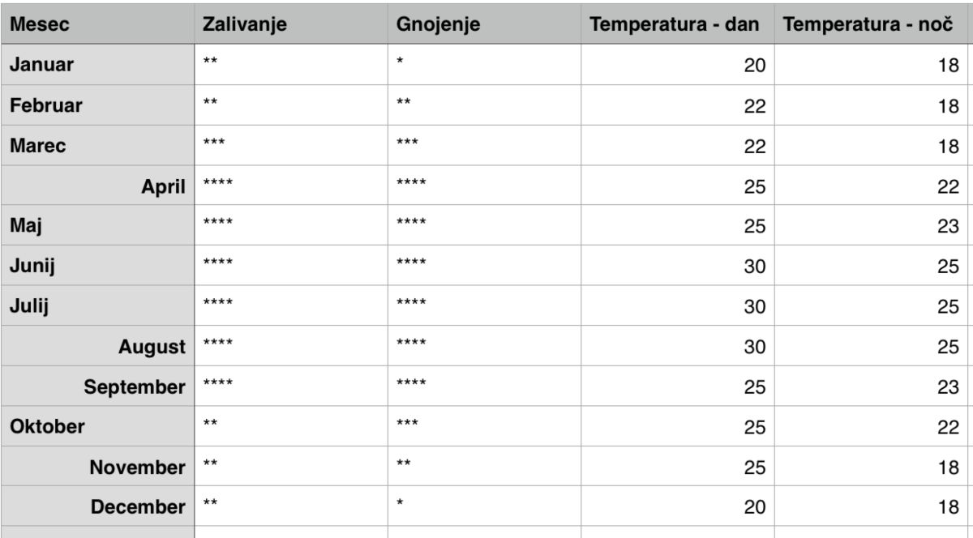Select Februar's Gnojenje cell
The height and width of the screenshot is (538, 973).
pyautogui.click(x=484, y=105)
